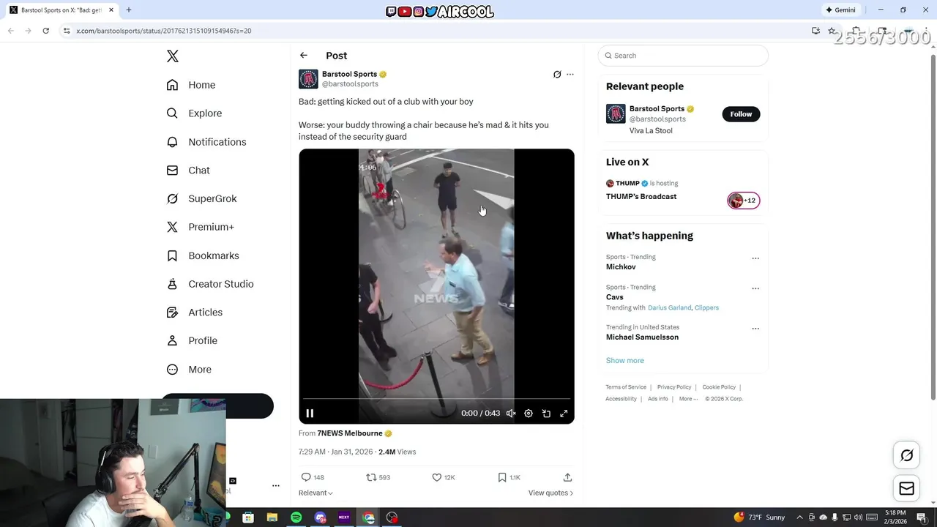Share the post
This screenshot has height=527, width=937.
tap(567, 477)
